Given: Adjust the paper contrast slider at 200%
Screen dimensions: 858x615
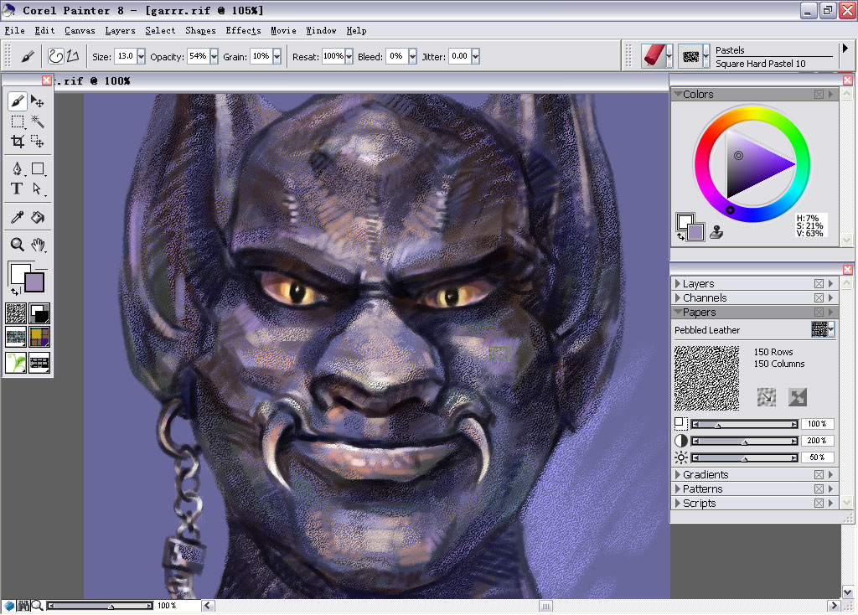Looking at the screenshot, I should 745,441.
